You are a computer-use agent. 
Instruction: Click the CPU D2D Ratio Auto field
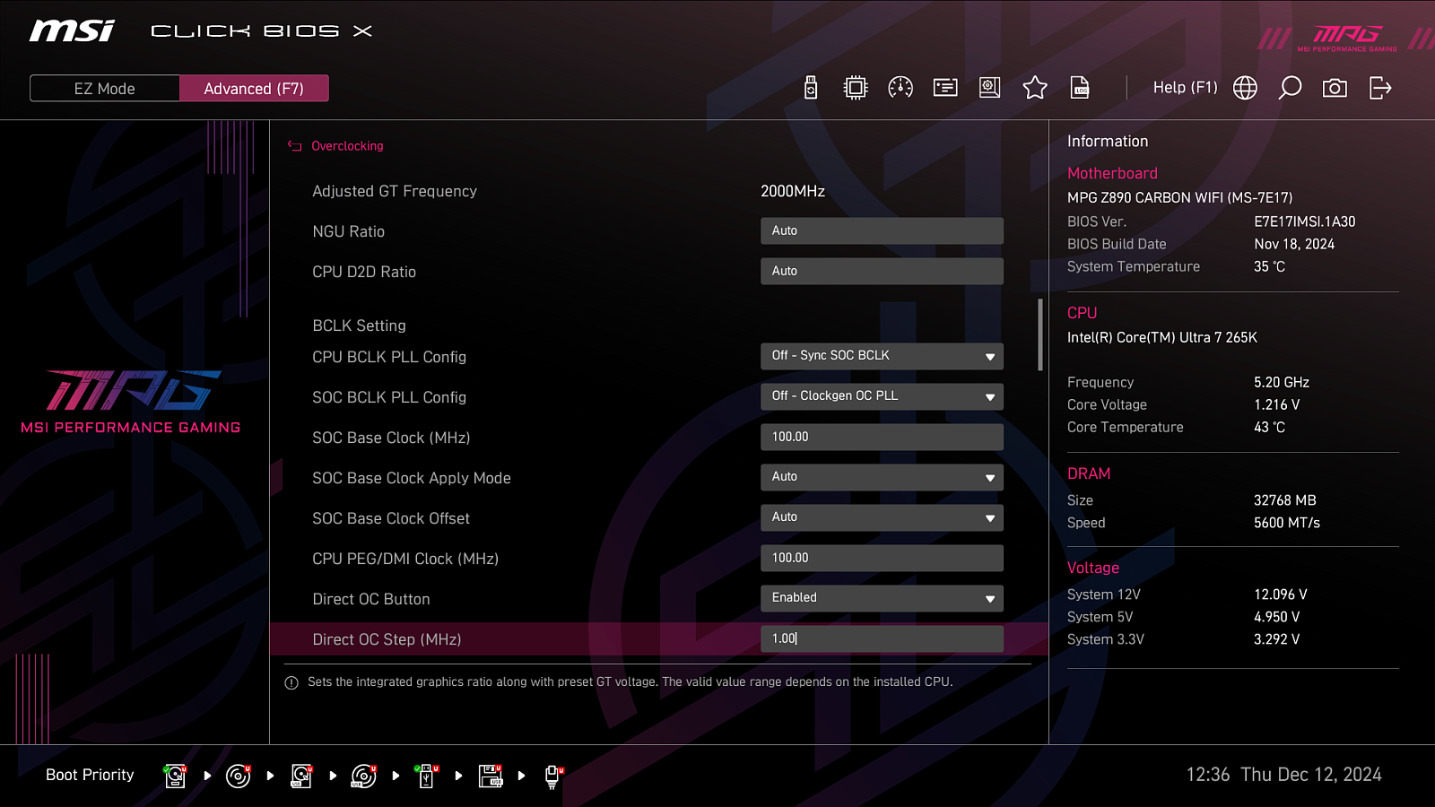[882, 271]
